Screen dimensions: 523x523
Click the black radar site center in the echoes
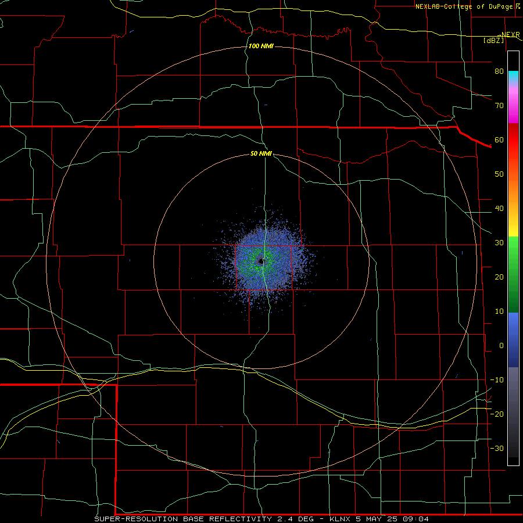pos(261,261)
